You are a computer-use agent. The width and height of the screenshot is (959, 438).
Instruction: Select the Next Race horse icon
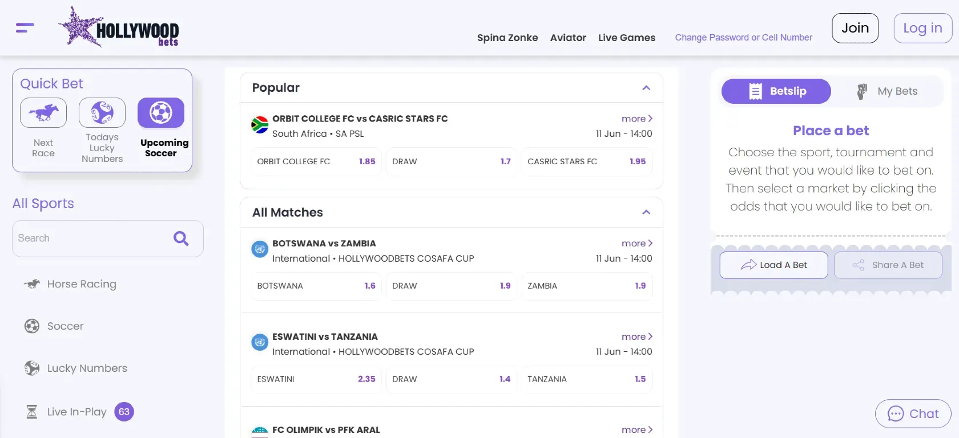click(x=43, y=112)
